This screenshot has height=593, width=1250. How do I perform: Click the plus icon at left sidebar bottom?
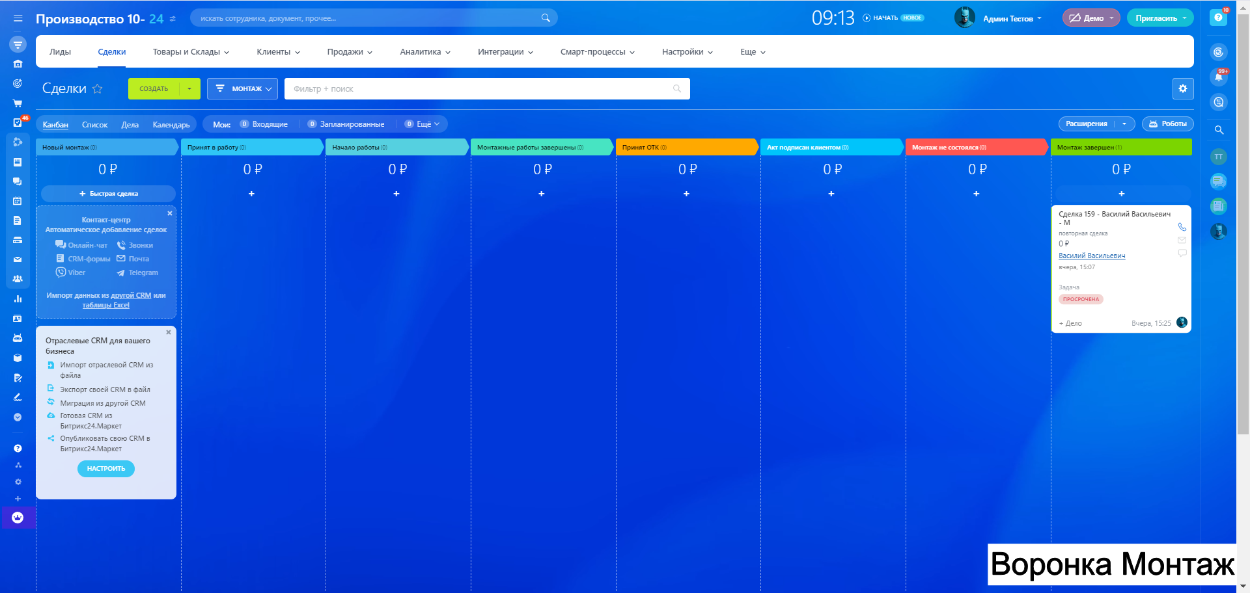coord(18,499)
